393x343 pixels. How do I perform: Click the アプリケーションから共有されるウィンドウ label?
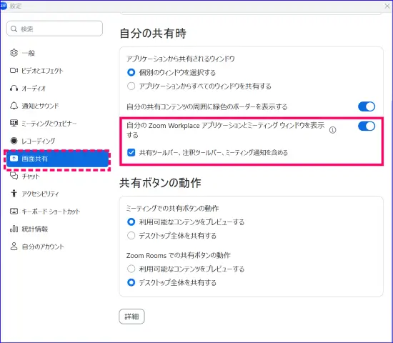(x=181, y=59)
